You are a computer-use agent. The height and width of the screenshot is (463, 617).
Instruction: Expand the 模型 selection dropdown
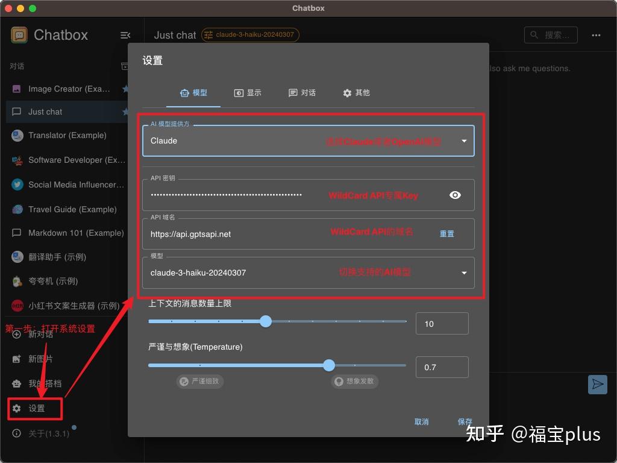463,272
